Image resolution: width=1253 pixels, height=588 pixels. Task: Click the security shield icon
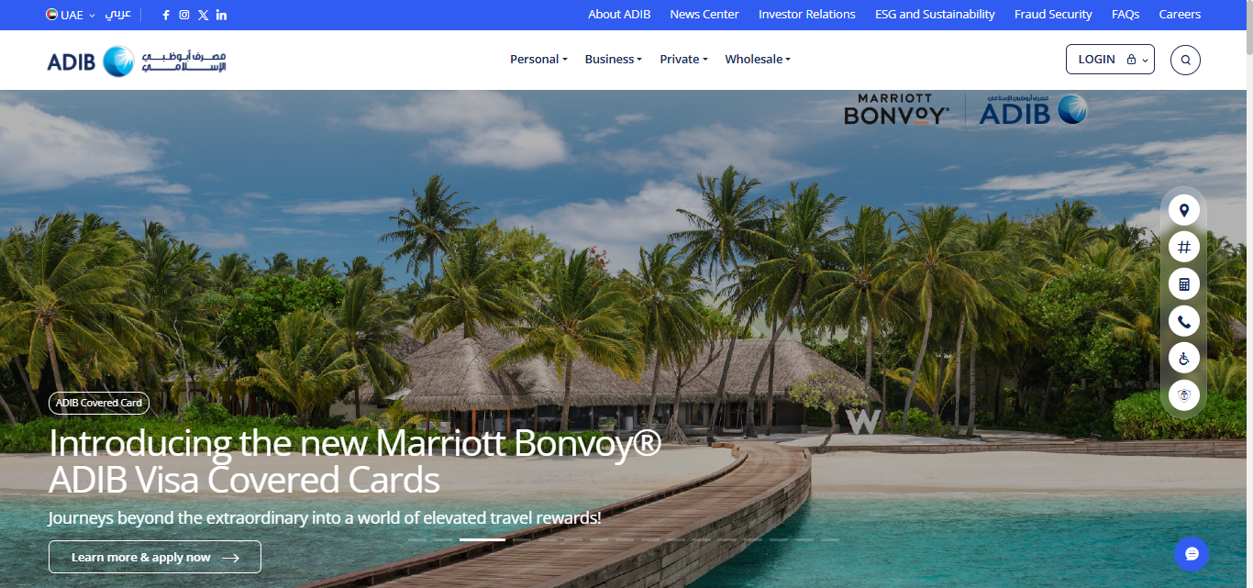[x=1184, y=395]
